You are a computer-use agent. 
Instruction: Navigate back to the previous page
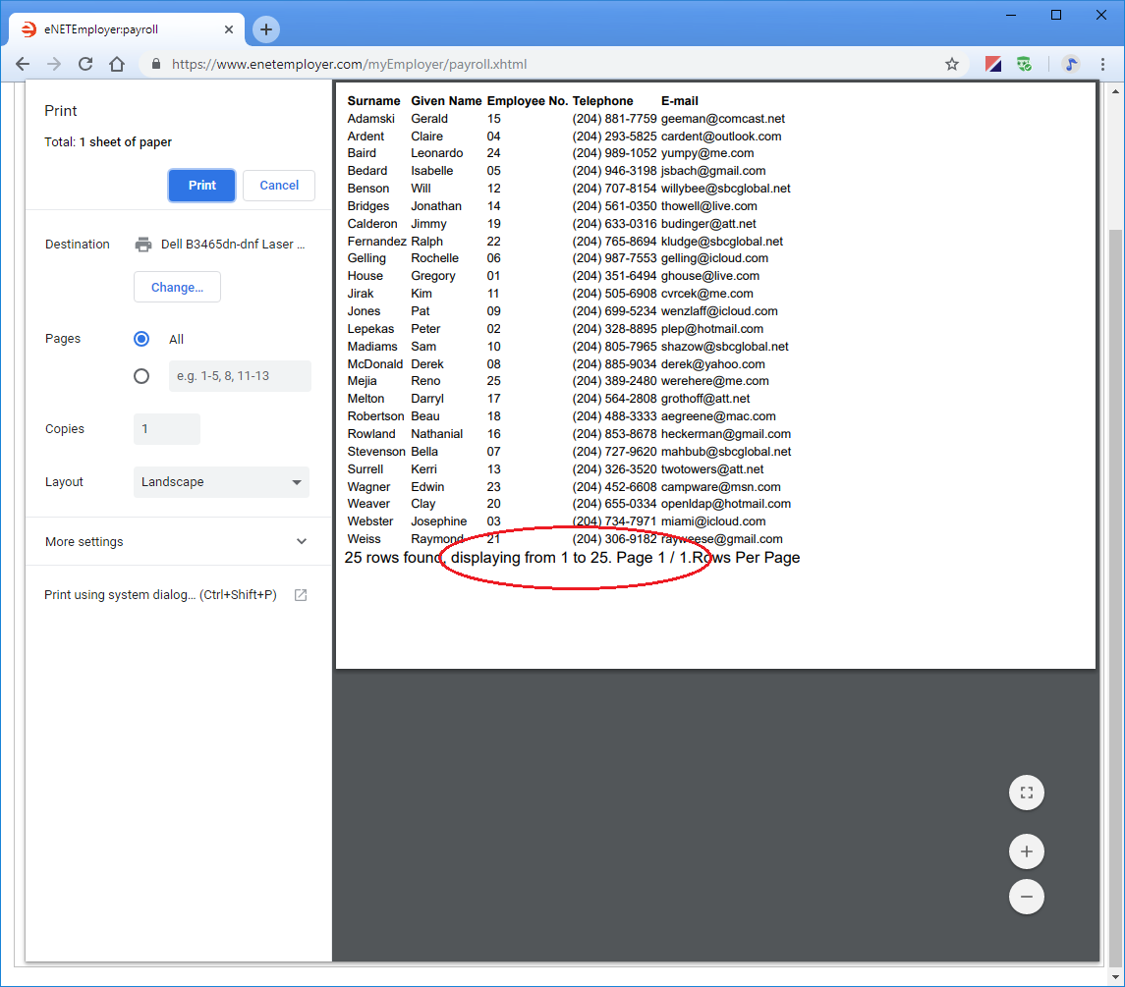click(x=23, y=64)
